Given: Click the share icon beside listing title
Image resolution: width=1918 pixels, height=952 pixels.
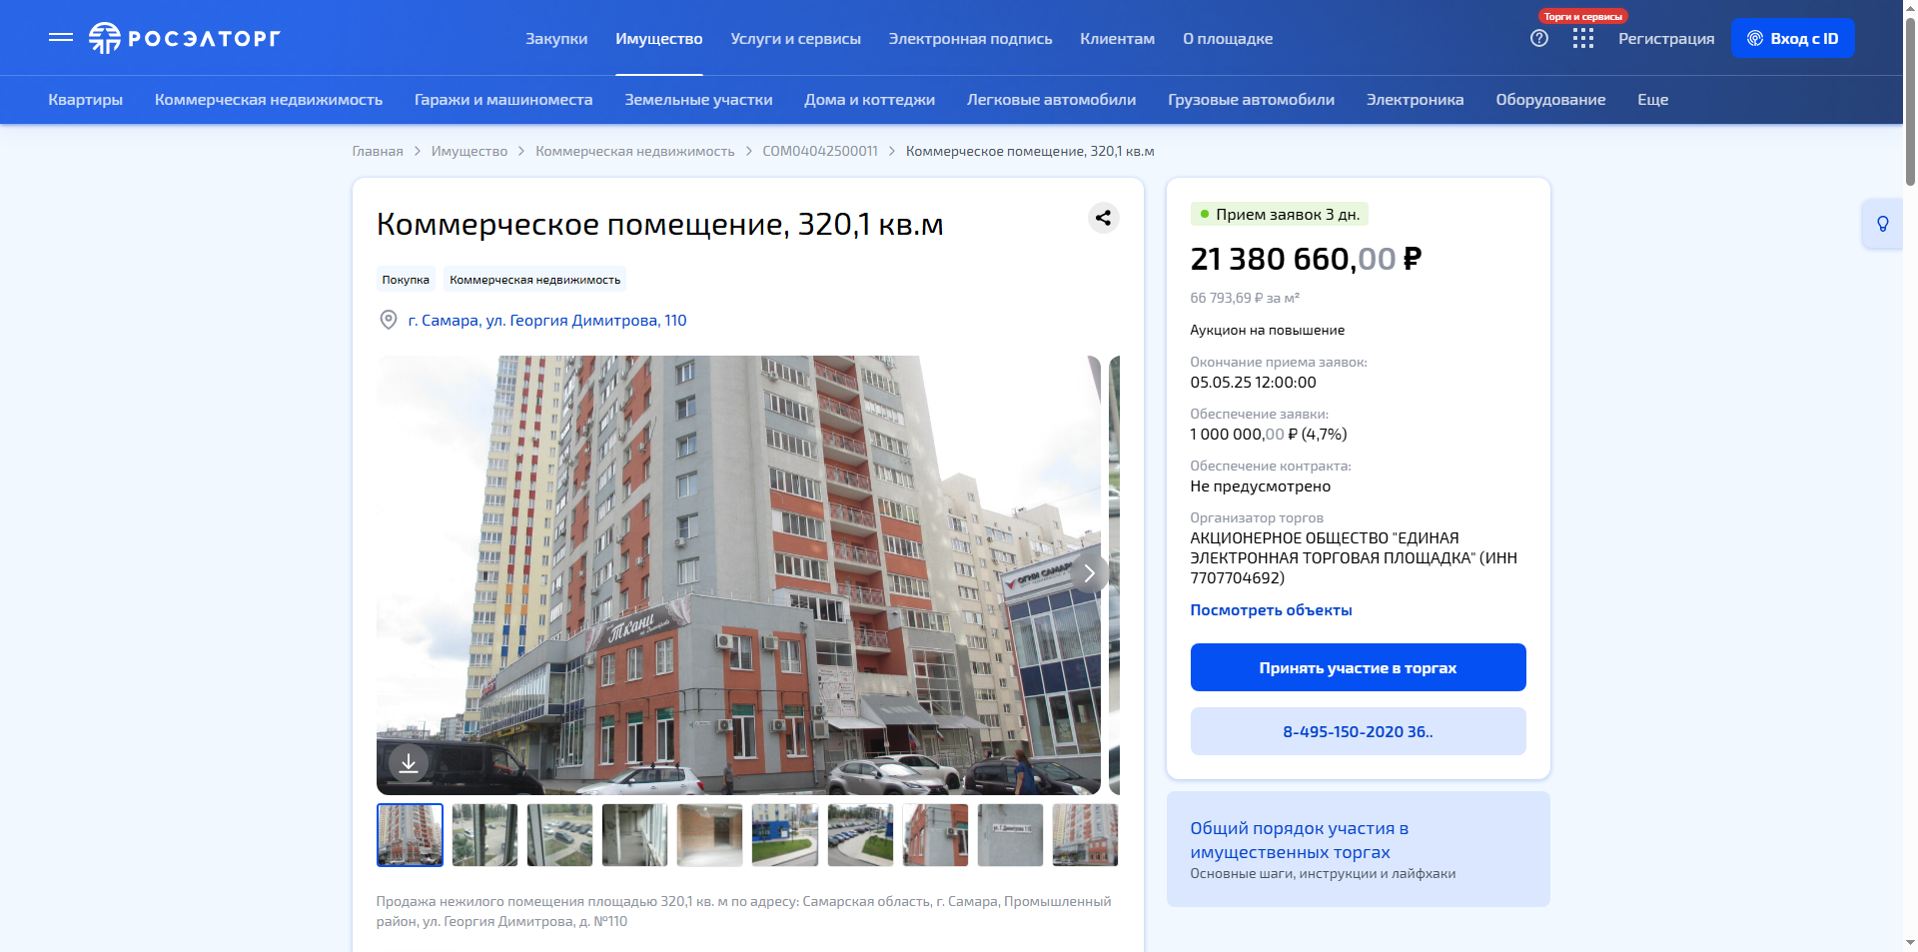Looking at the screenshot, I should tap(1103, 218).
